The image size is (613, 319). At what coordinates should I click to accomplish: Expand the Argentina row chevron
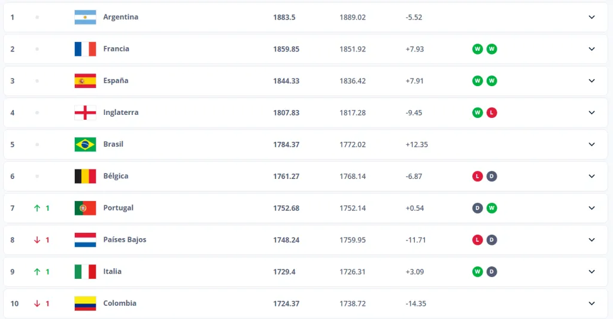591,17
